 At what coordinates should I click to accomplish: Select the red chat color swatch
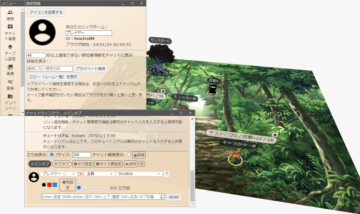pyautogui.click(x=49, y=184)
